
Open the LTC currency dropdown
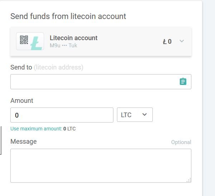click(x=135, y=115)
